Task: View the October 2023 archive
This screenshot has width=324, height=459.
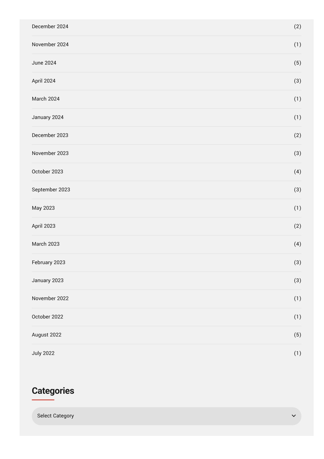Action: (x=47, y=172)
